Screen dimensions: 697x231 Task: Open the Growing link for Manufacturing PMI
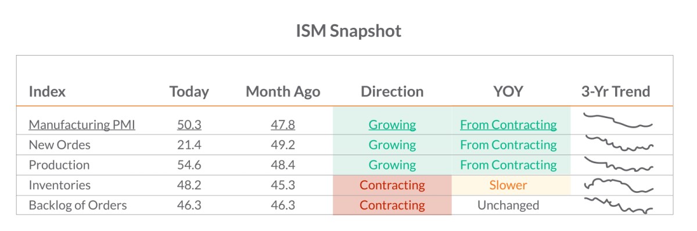[392, 124]
